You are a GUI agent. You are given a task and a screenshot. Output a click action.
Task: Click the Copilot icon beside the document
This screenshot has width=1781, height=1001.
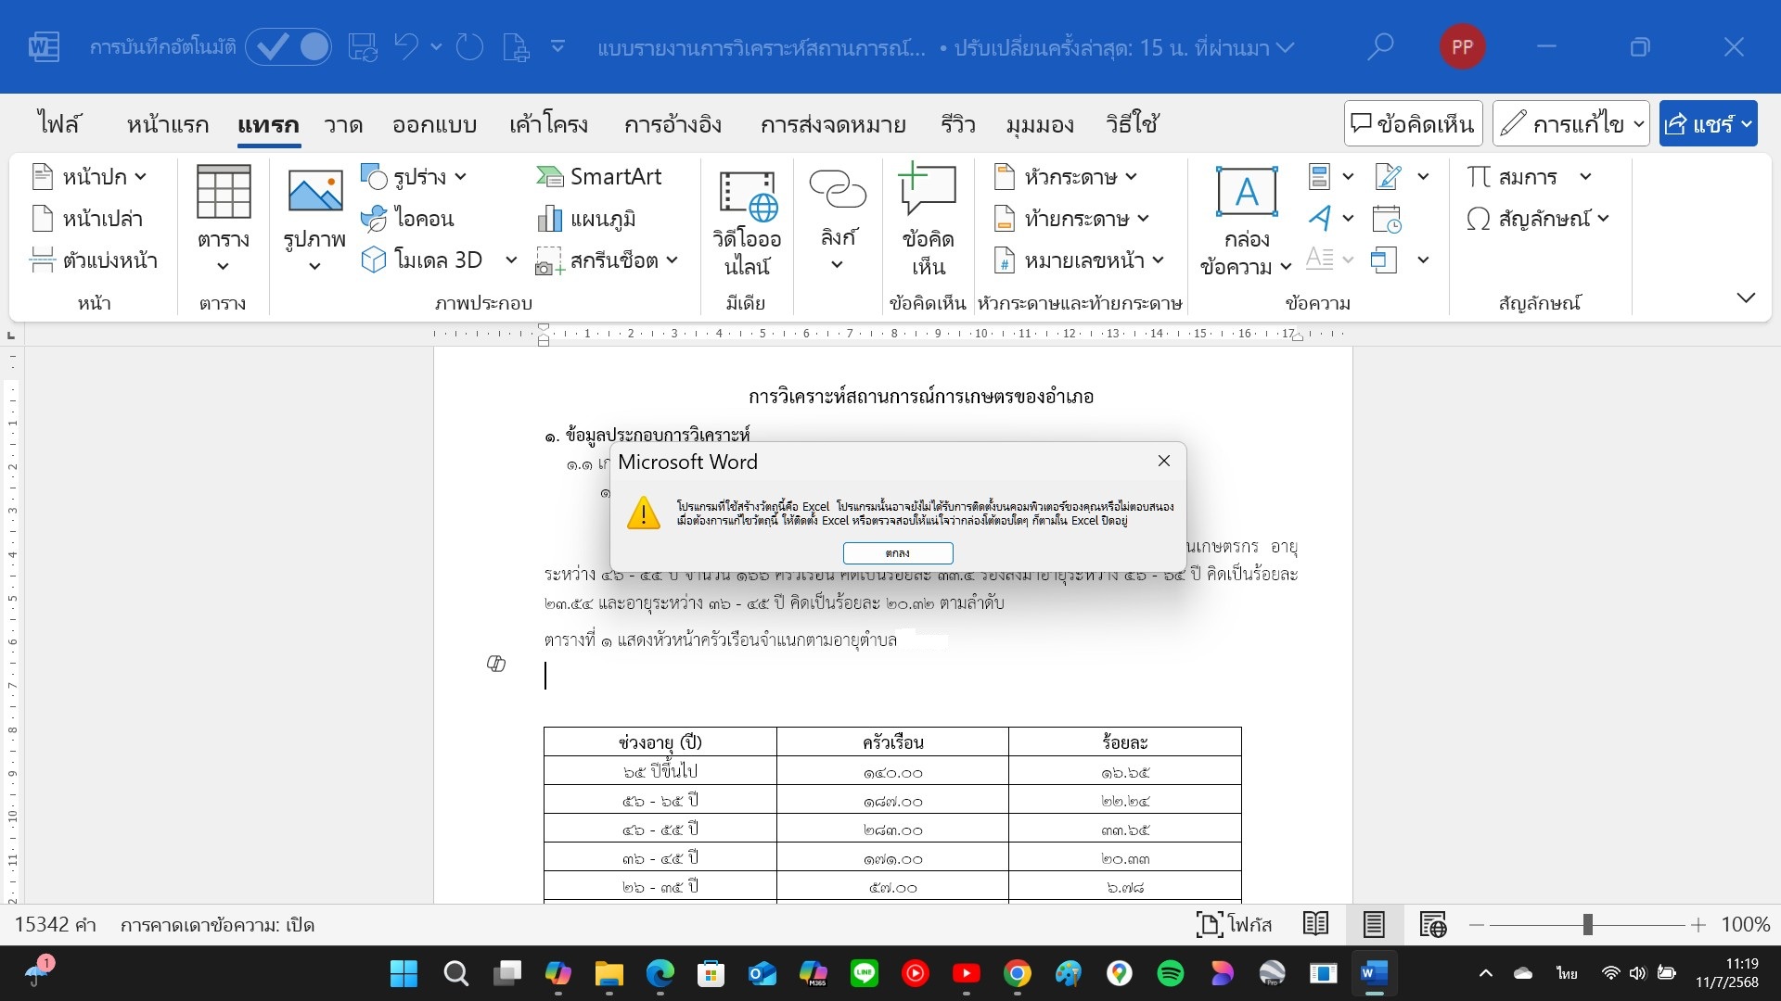[496, 663]
